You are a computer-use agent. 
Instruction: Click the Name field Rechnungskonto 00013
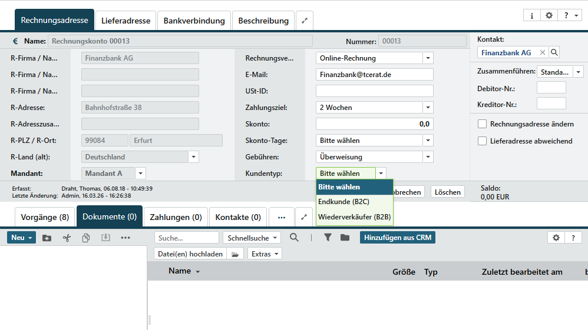(x=180, y=41)
